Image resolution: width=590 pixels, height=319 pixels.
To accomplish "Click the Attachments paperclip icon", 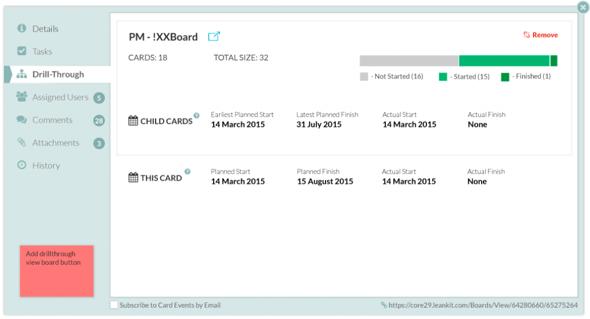I will tap(22, 142).
